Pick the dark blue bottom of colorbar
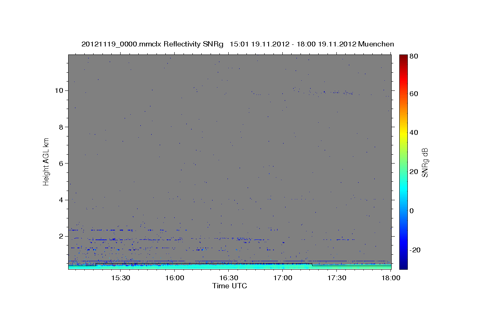484x323 pixels. tap(403, 266)
